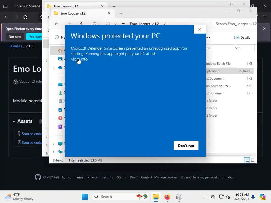Open the weather widget showing 67°F
The height and width of the screenshot is (203, 271).
19,197
